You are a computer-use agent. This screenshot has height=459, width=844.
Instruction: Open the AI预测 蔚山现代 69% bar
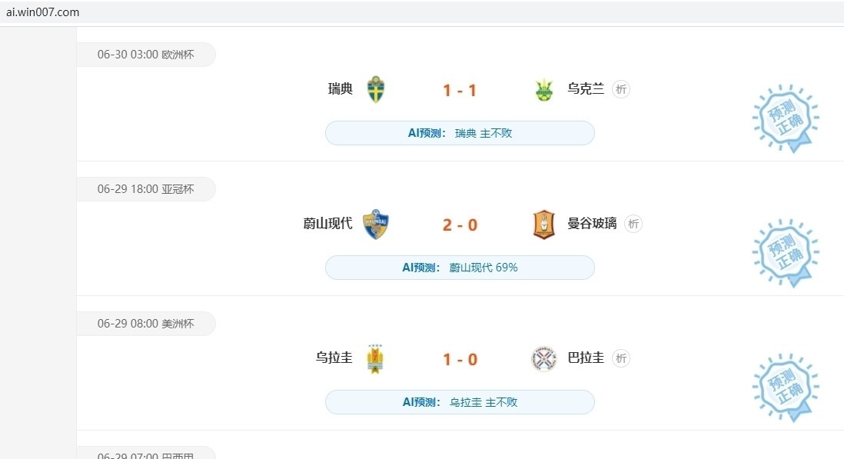click(460, 268)
